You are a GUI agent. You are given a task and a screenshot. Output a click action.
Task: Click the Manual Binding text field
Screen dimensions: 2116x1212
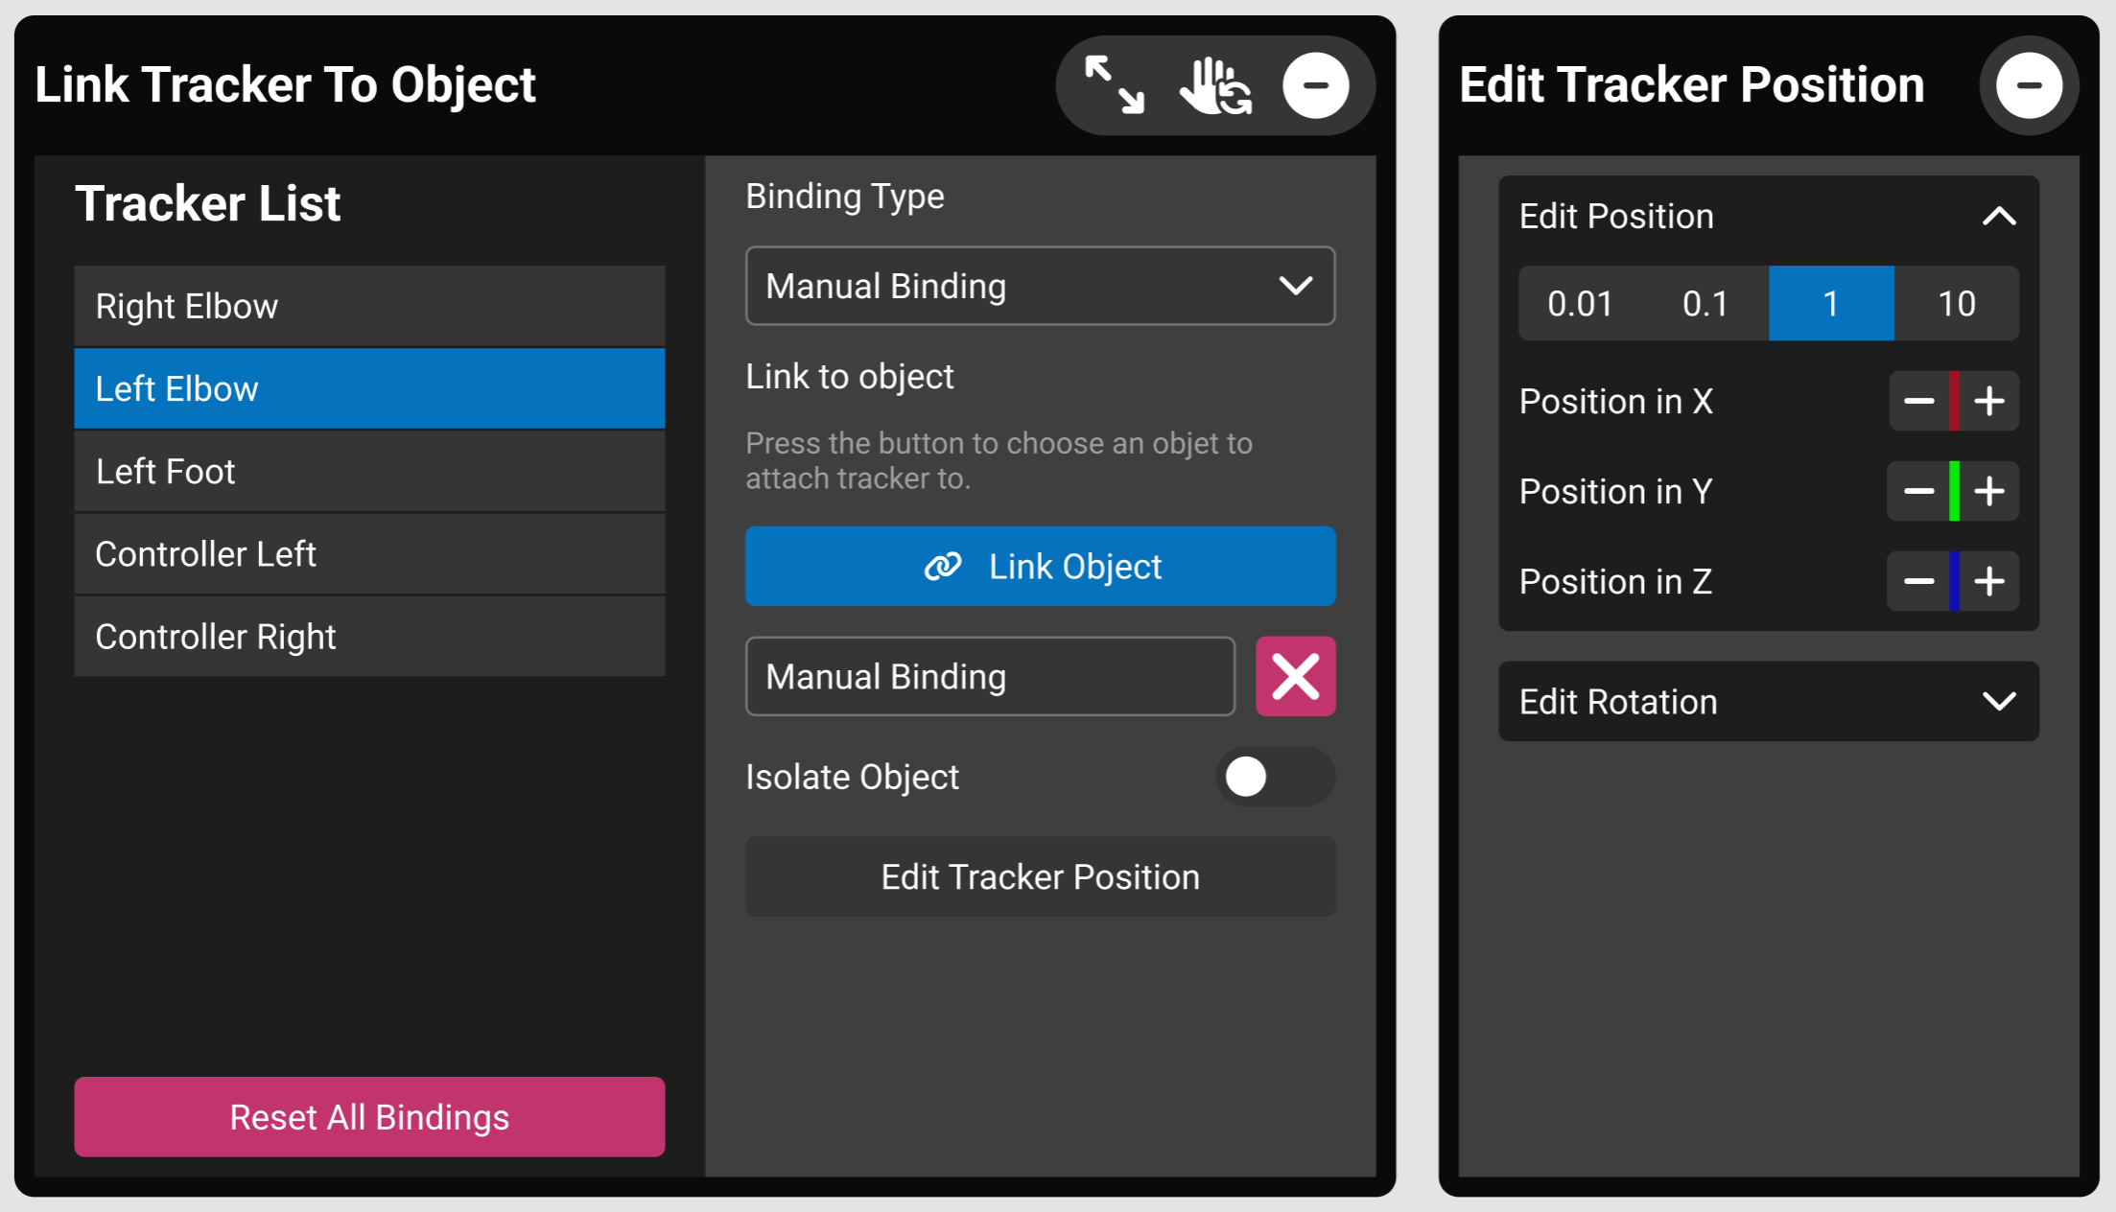[990, 676]
